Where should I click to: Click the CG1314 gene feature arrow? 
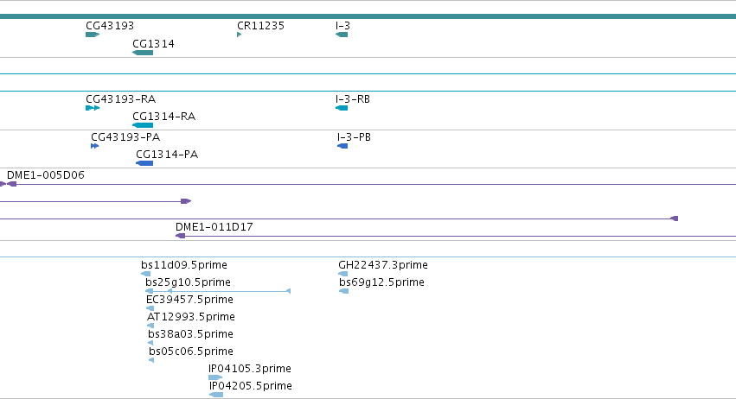pos(143,53)
